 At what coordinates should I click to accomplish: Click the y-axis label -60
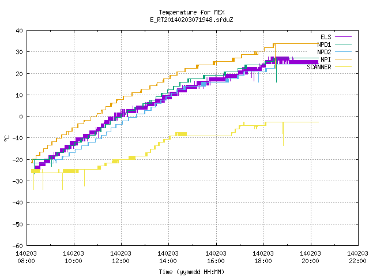(18, 245)
